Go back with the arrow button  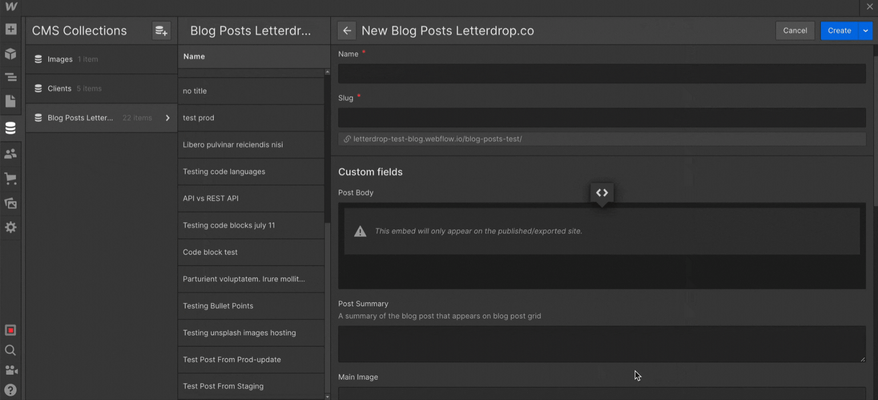[x=347, y=30]
